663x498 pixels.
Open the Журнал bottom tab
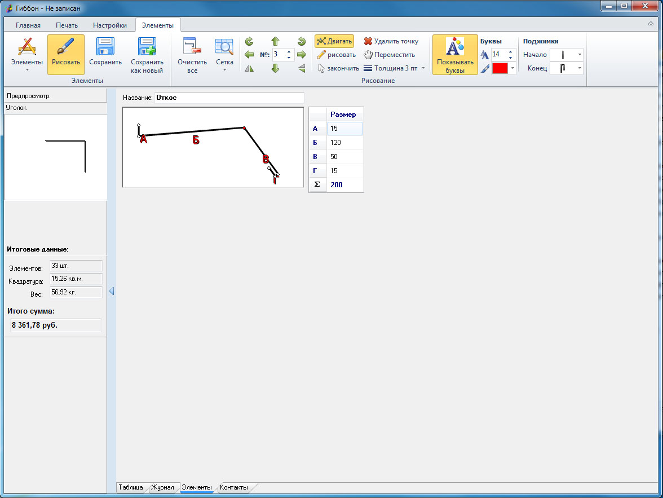163,487
